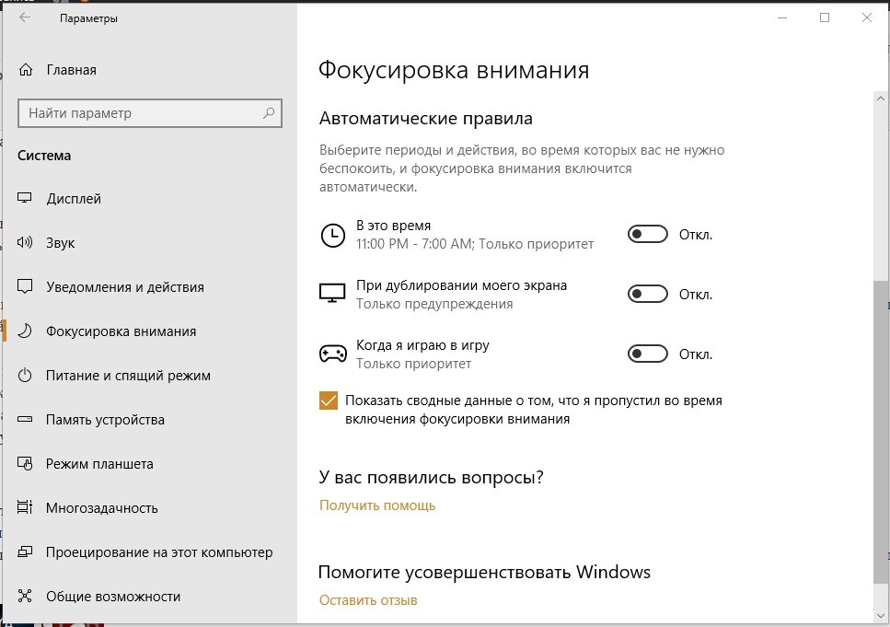
Task: Toggle the Когда я играю в игру switch
Action: pyautogui.click(x=647, y=354)
